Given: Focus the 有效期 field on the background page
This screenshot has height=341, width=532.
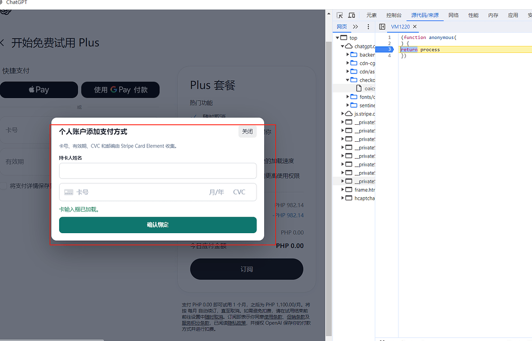Looking at the screenshot, I should coord(26,162).
